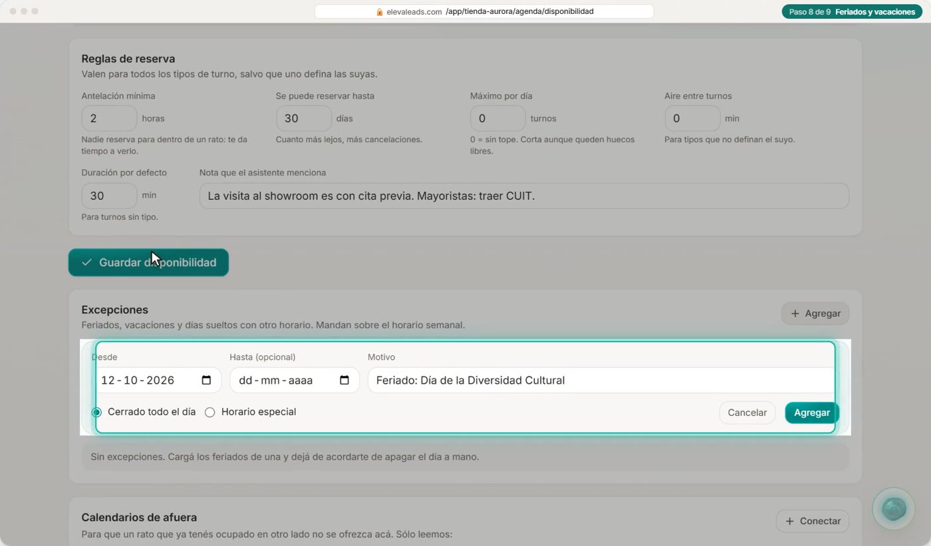This screenshot has width=931, height=546.
Task: Click the Guardar disponibilidad button
Action: click(x=148, y=262)
